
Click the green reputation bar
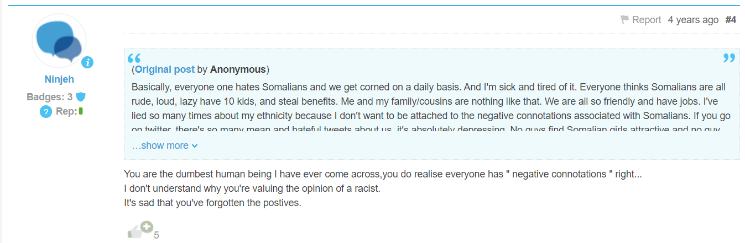(x=81, y=111)
